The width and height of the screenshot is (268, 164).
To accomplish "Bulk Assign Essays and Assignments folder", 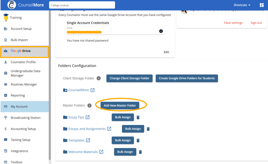I will [133, 129].
